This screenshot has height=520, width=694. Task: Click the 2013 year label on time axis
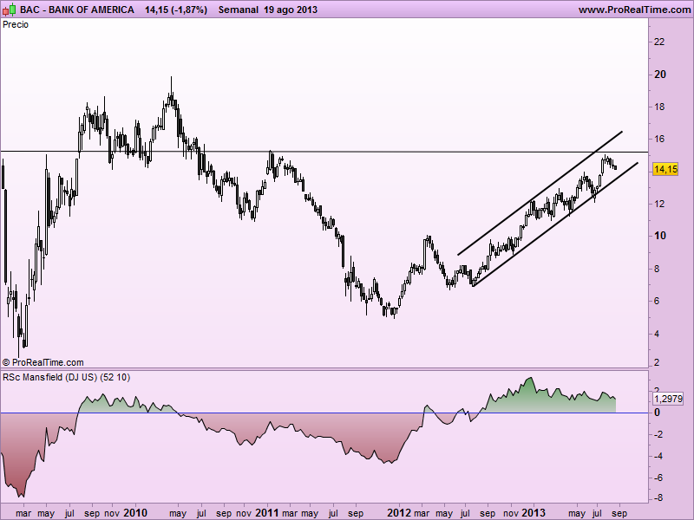(x=533, y=512)
